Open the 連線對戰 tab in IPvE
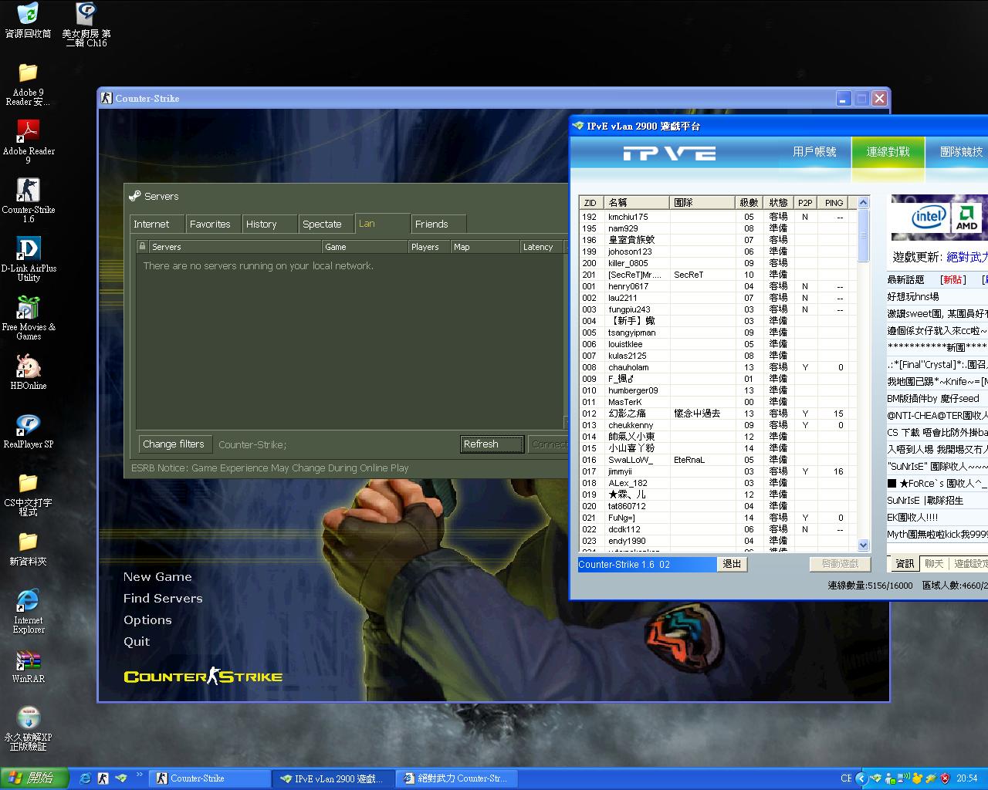Viewport: 988px width, 790px height. click(888, 152)
